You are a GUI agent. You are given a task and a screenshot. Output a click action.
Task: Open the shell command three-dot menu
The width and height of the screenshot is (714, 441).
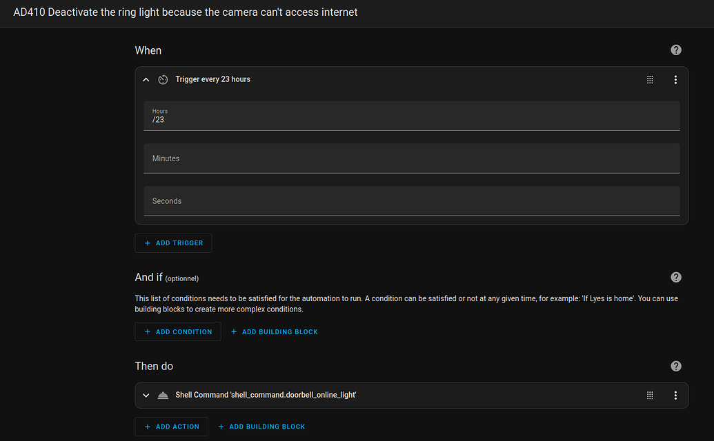(675, 396)
